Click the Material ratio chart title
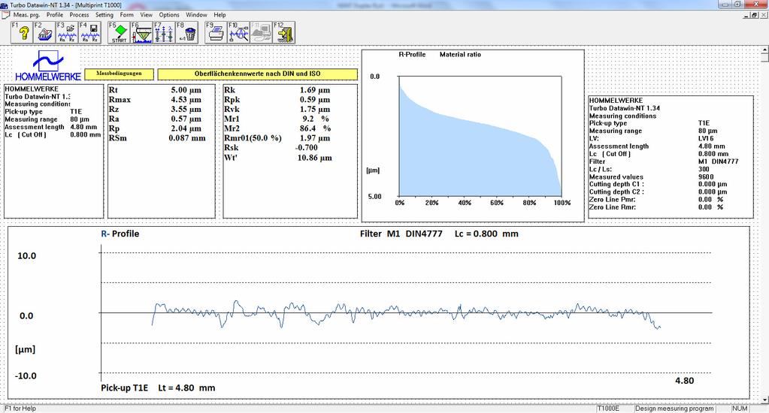This screenshot has height=413, width=769. (460, 54)
